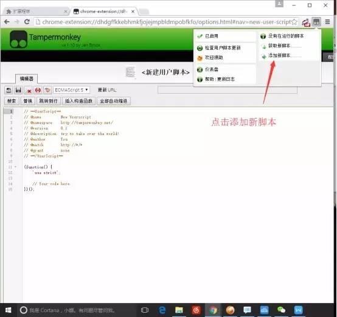Close the 扩展程序 browser tab
The height and width of the screenshot is (317, 337).
point(66,12)
